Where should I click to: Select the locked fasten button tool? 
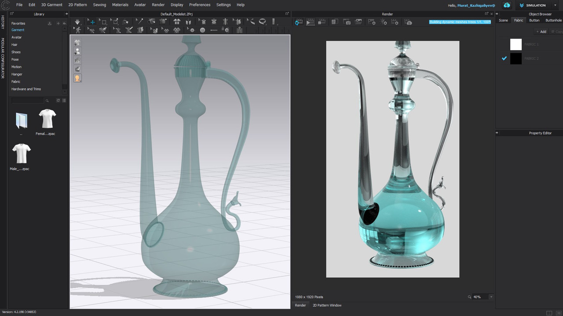point(225,30)
